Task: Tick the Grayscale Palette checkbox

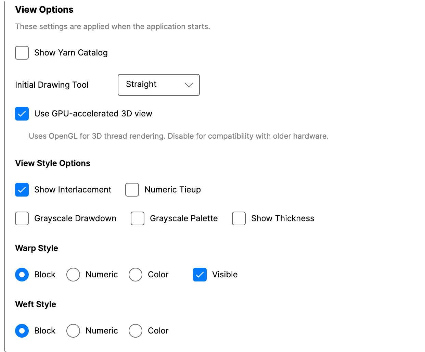Action: pyautogui.click(x=138, y=218)
